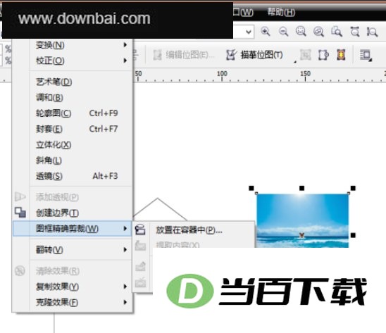This screenshot has height=333, width=386.
Task: Expand the 变换(N) submenu
Action: tap(81, 45)
